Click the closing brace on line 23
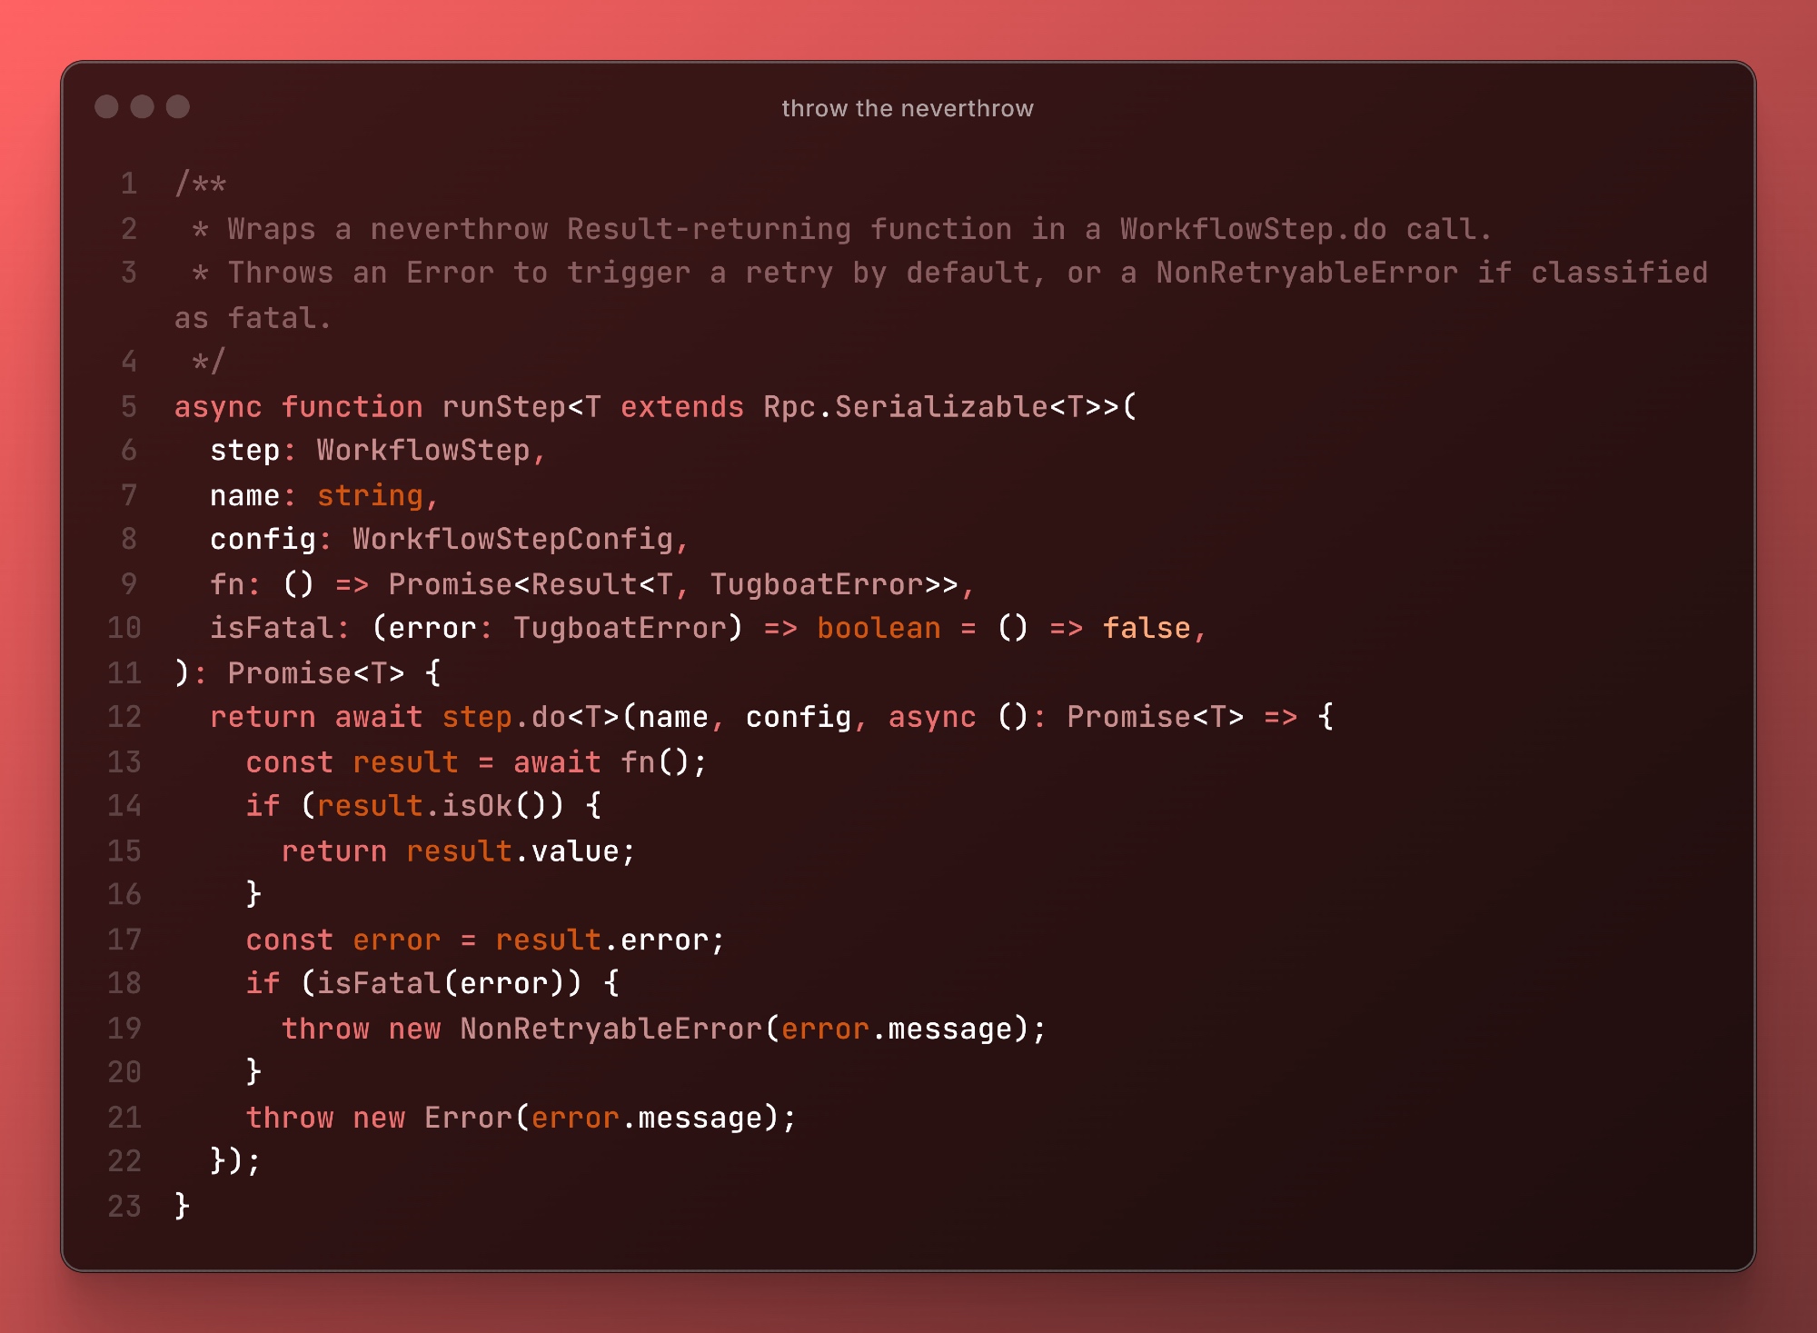The image size is (1817, 1333). click(x=183, y=1206)
